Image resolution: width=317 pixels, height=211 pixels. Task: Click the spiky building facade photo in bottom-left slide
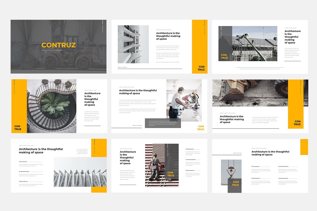80,172
